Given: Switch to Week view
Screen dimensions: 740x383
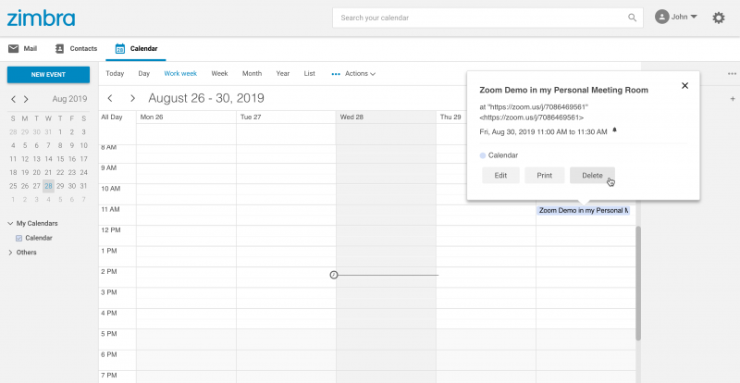Looking at the screenshot, I should pyautogui.click(x=219, y=74).
